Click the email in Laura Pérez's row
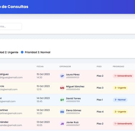The height and width of the screenshot is (131, 135). (x=11, y=78)
